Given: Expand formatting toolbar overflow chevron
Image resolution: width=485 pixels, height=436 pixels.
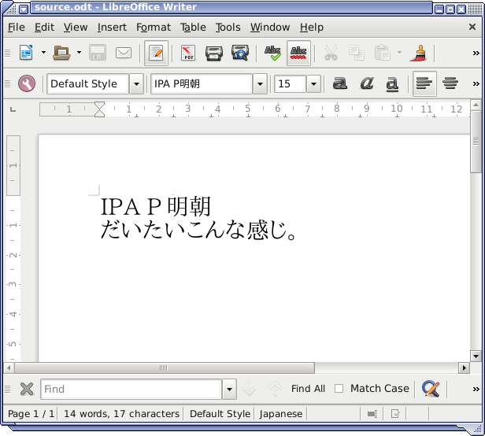Looking at the screenshot, I should (x=476, y=83).
